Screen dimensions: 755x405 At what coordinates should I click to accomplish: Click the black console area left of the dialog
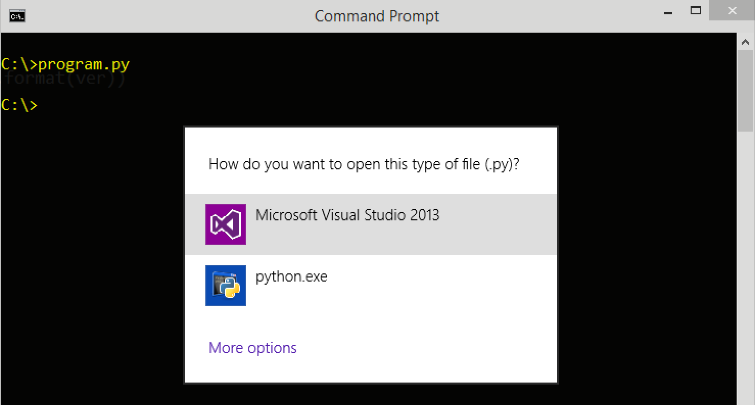point(92,255)
